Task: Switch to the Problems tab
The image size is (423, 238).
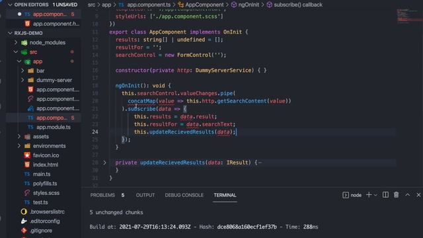Action: click(102, 195)
